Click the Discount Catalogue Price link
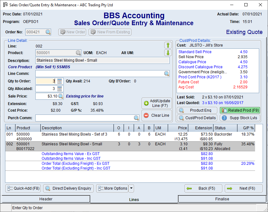The image size is (268, 212). [200, 67]
